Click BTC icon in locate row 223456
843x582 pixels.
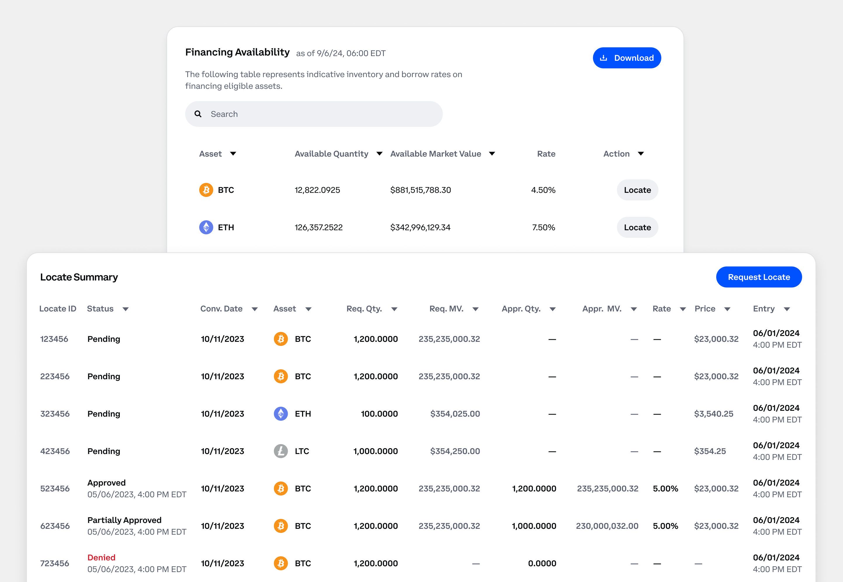pos(281,376)
